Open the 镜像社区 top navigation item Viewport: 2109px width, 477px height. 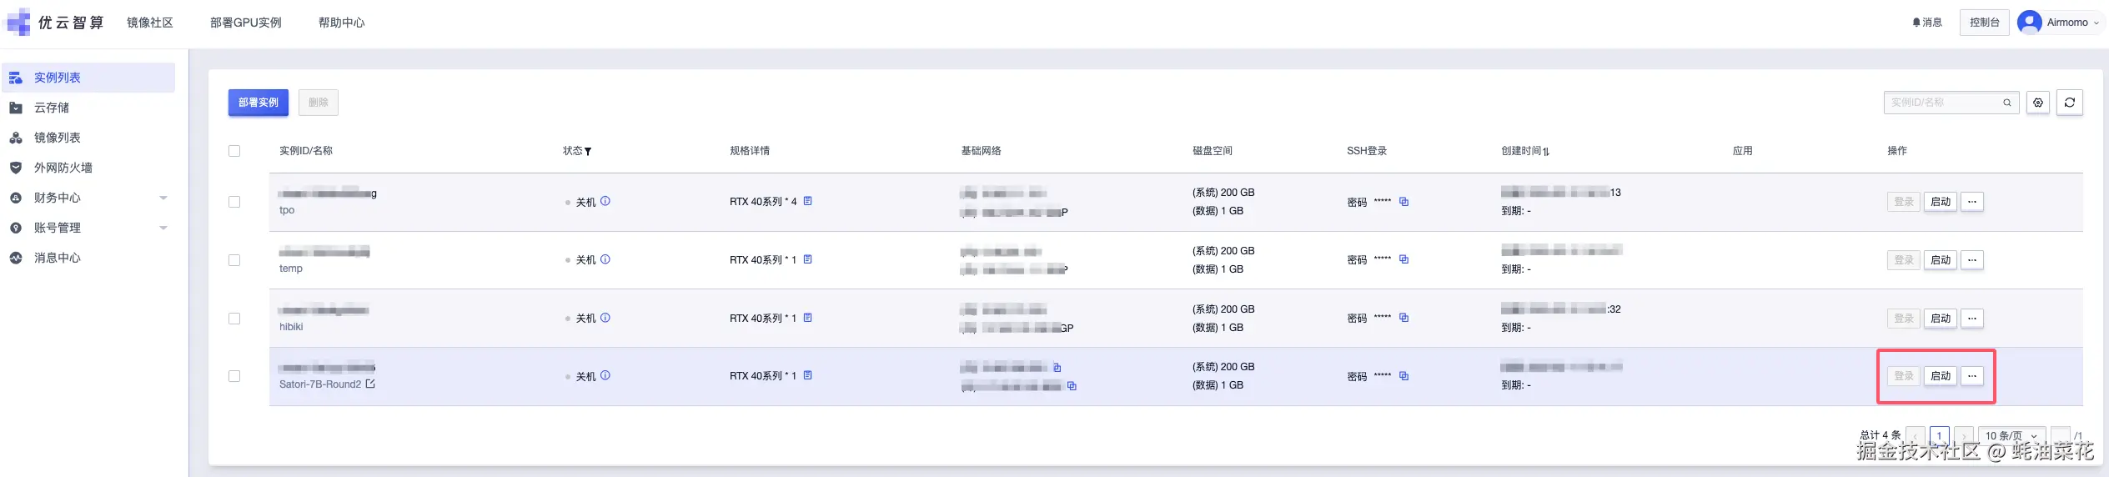150,23
